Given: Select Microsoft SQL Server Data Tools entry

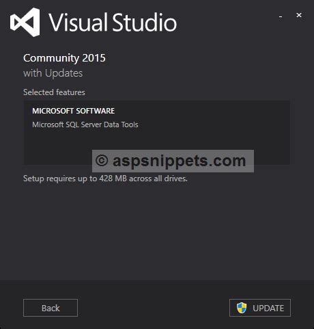Looking at the screenshot, I should coord(85,124).
